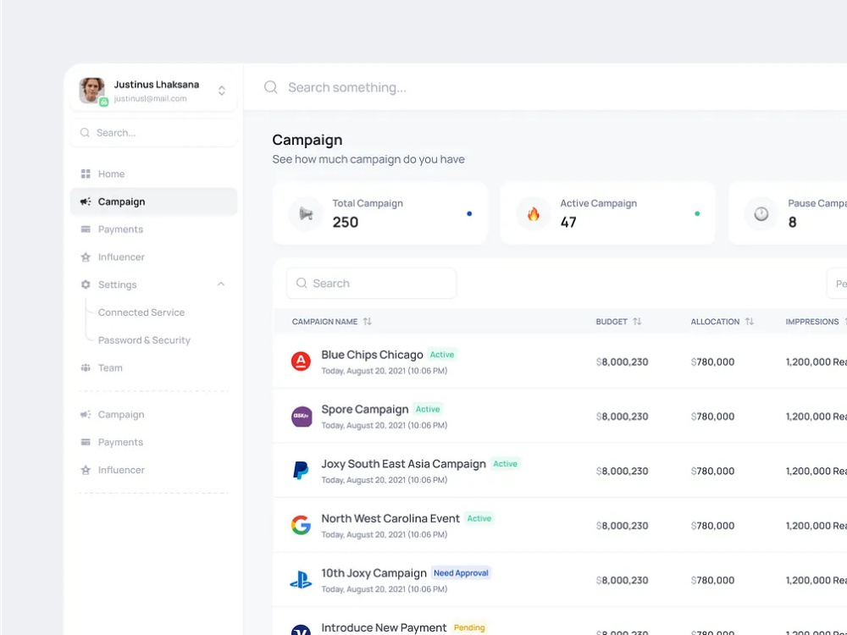Click the sidebar Search field
Viewport: 847px width, 635px height.
(x=153, y=133)
